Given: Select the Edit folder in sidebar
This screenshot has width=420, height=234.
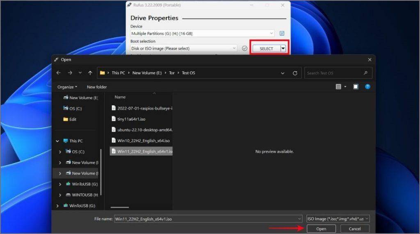Looking at the screenshot, I should (x=70, y=119).
